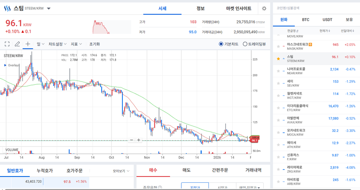Click the 초기화 reset button
The image size is (360, 190).
click(94, 44)
